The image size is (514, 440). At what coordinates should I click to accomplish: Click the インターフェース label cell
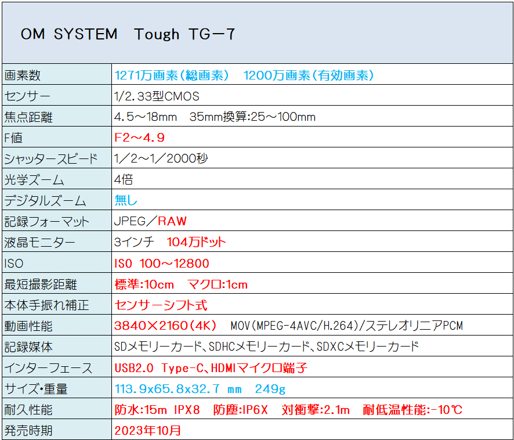pos(57,367)
